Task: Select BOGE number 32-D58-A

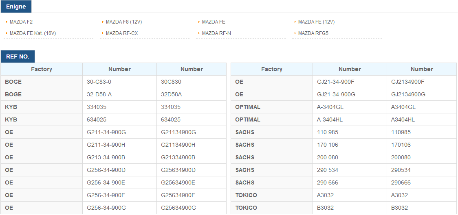Action: click(99, 94)
